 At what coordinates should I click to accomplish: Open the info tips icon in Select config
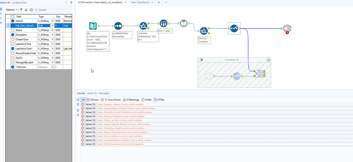pyautogui.click(x=31, y=10)
